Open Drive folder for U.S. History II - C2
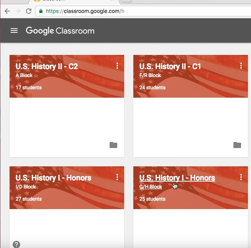 (113, 145)
